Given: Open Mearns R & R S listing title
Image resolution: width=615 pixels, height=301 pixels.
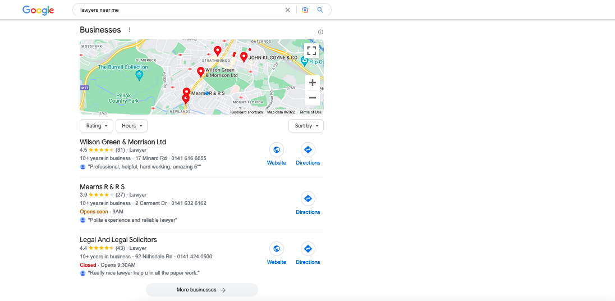Looking at the screenshot, I should 102,186.
